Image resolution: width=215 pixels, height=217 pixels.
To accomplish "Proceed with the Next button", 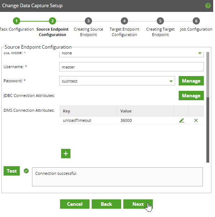I will pyautogui.click(x=138, y=204).
